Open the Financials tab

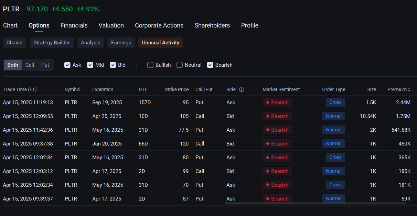(74, 25)
